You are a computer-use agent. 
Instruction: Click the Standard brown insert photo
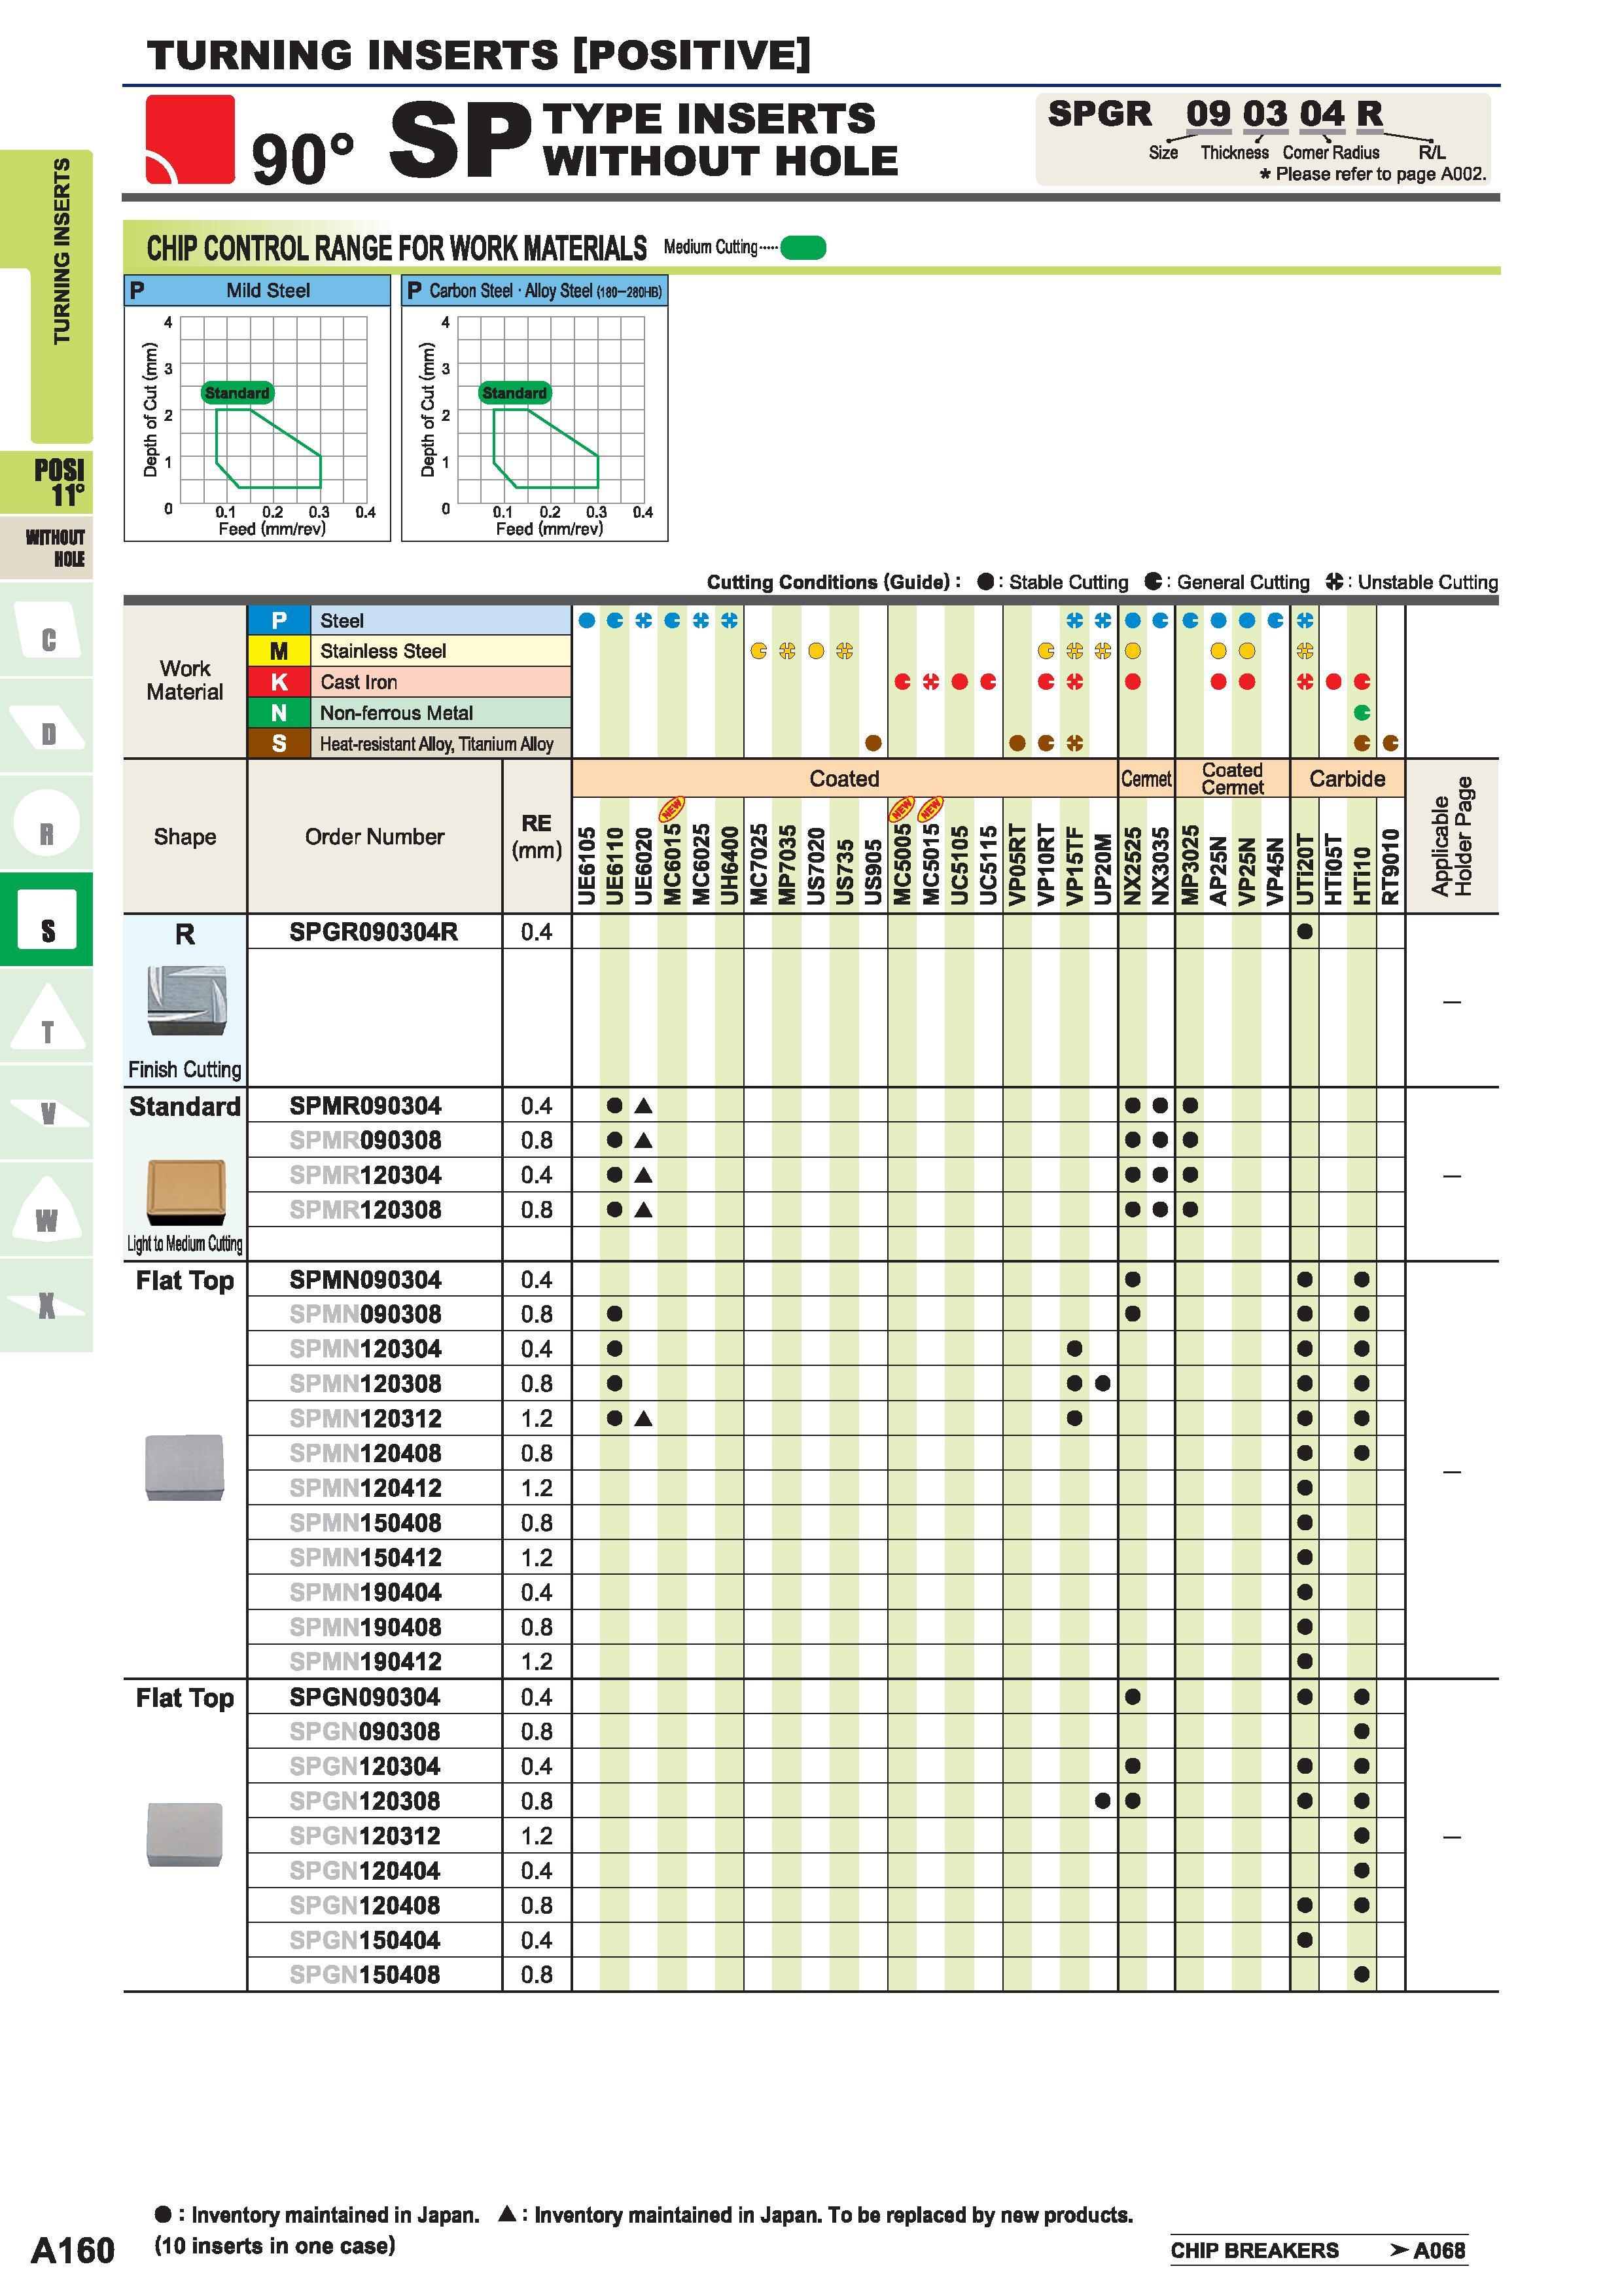click(186, 1192)
